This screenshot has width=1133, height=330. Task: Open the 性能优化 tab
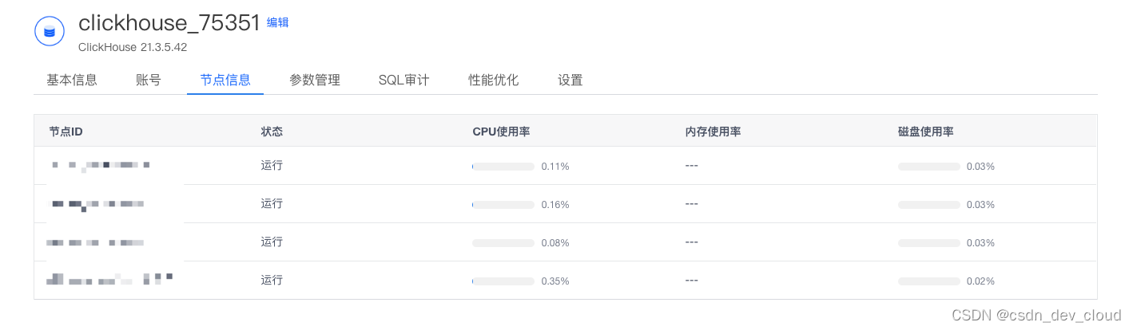click(x=494, y=80)
